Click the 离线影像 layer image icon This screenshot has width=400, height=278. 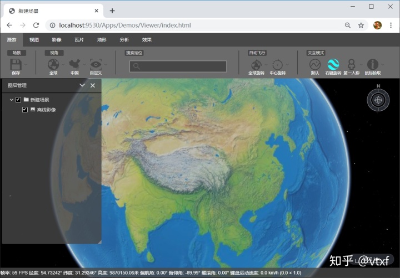pos(33,109)
